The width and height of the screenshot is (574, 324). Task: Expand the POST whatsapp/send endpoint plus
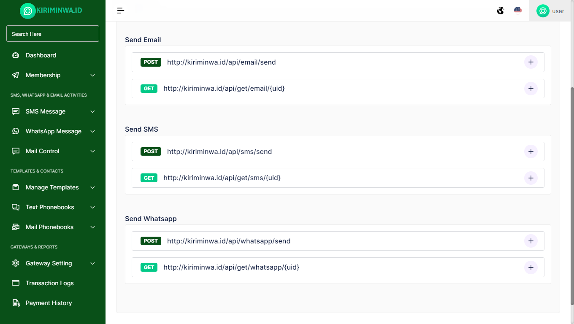click(x=531, y=241)
